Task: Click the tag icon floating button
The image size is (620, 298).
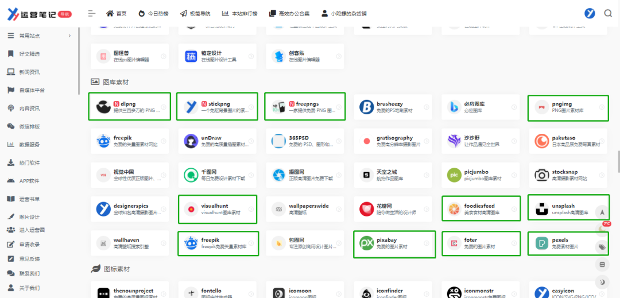Action: pos(602,247)
